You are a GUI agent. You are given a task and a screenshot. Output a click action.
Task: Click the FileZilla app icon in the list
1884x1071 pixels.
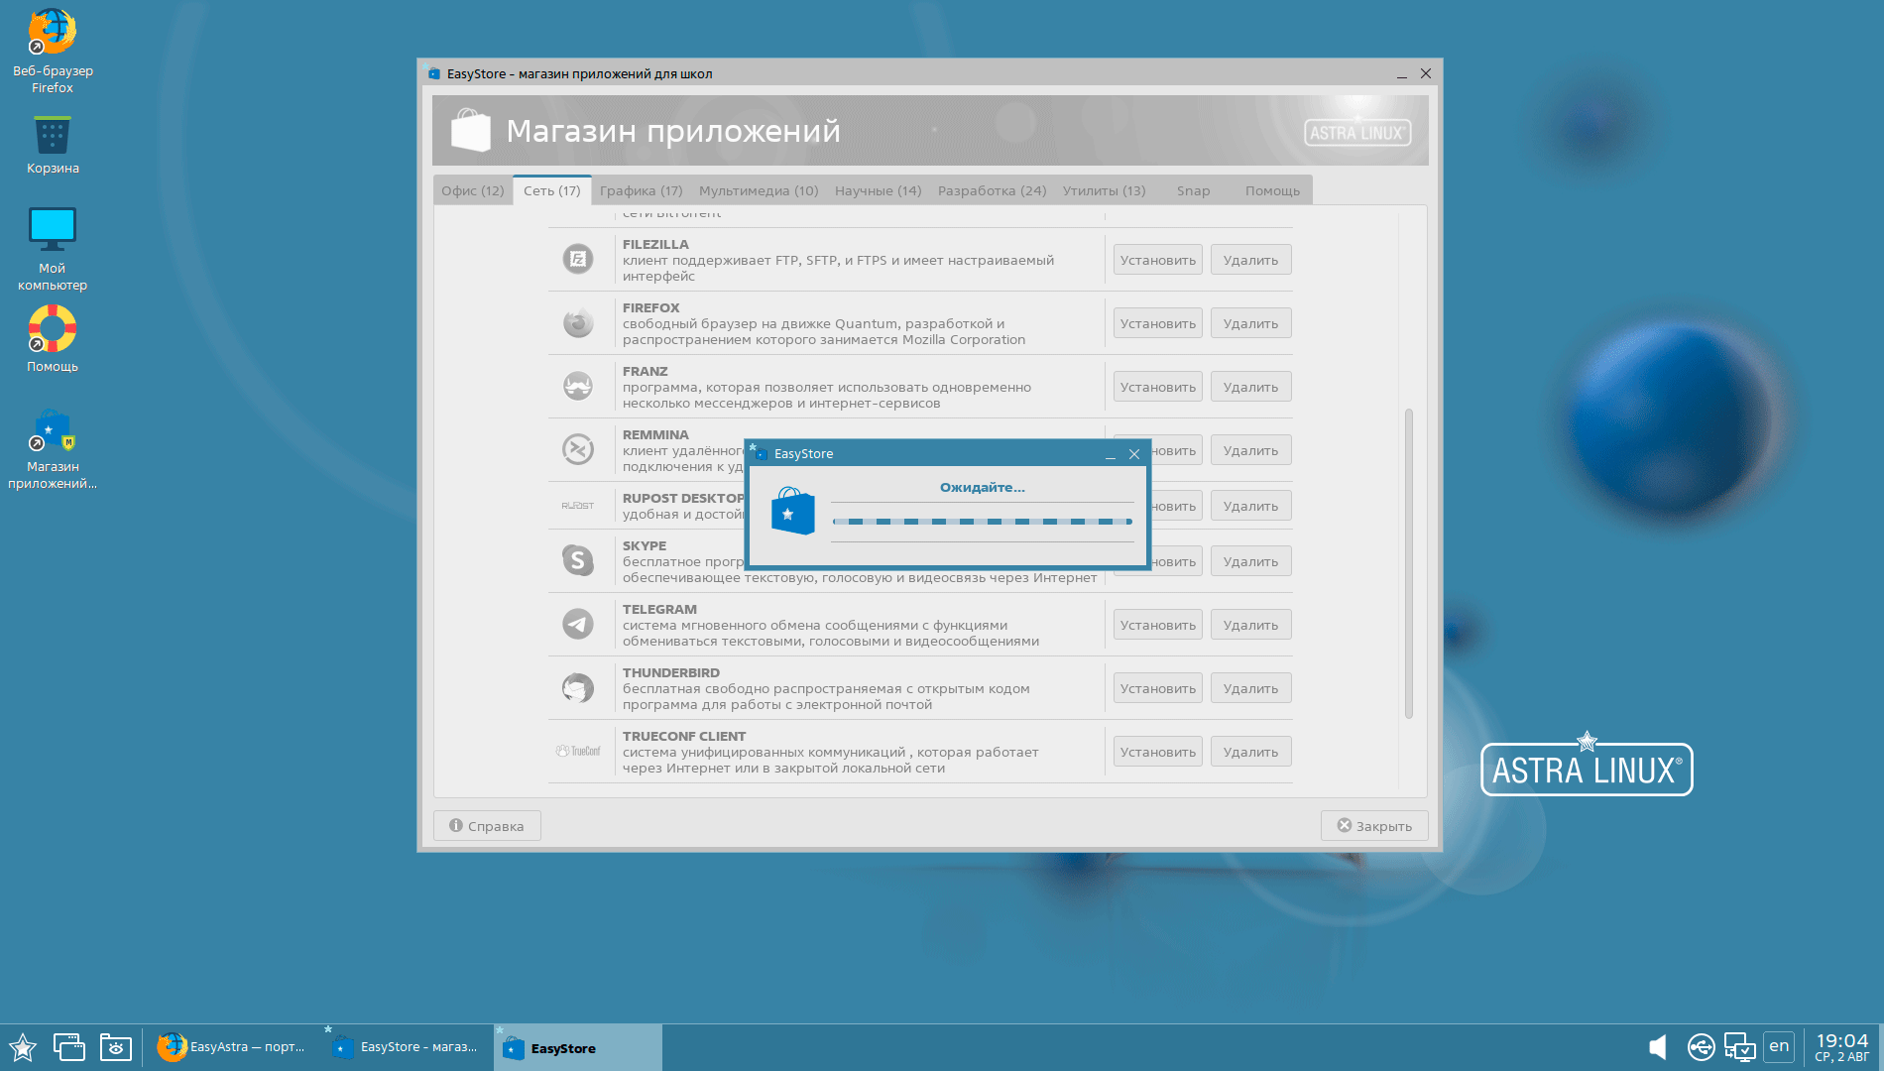click(578, 260)
